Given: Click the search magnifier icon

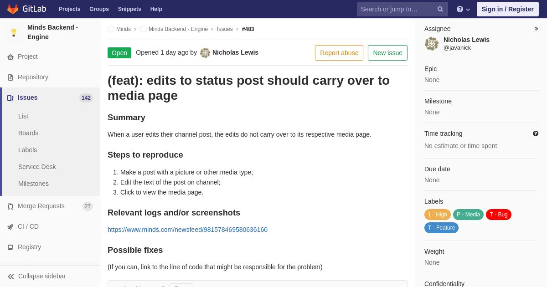Looking at the screenshot, I should tap(440, 9).
